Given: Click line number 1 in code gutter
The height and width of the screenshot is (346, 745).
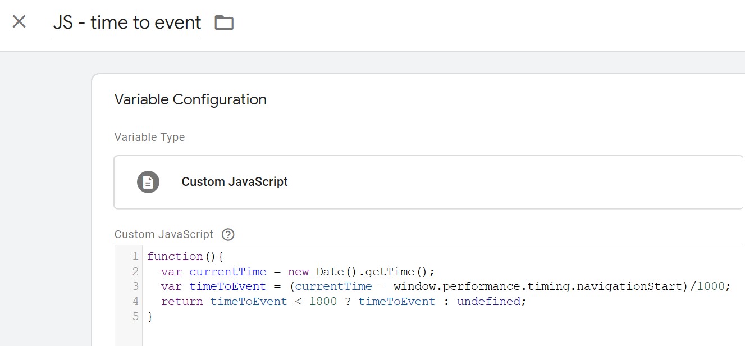Looking at the screenshot, I should 135,257.
